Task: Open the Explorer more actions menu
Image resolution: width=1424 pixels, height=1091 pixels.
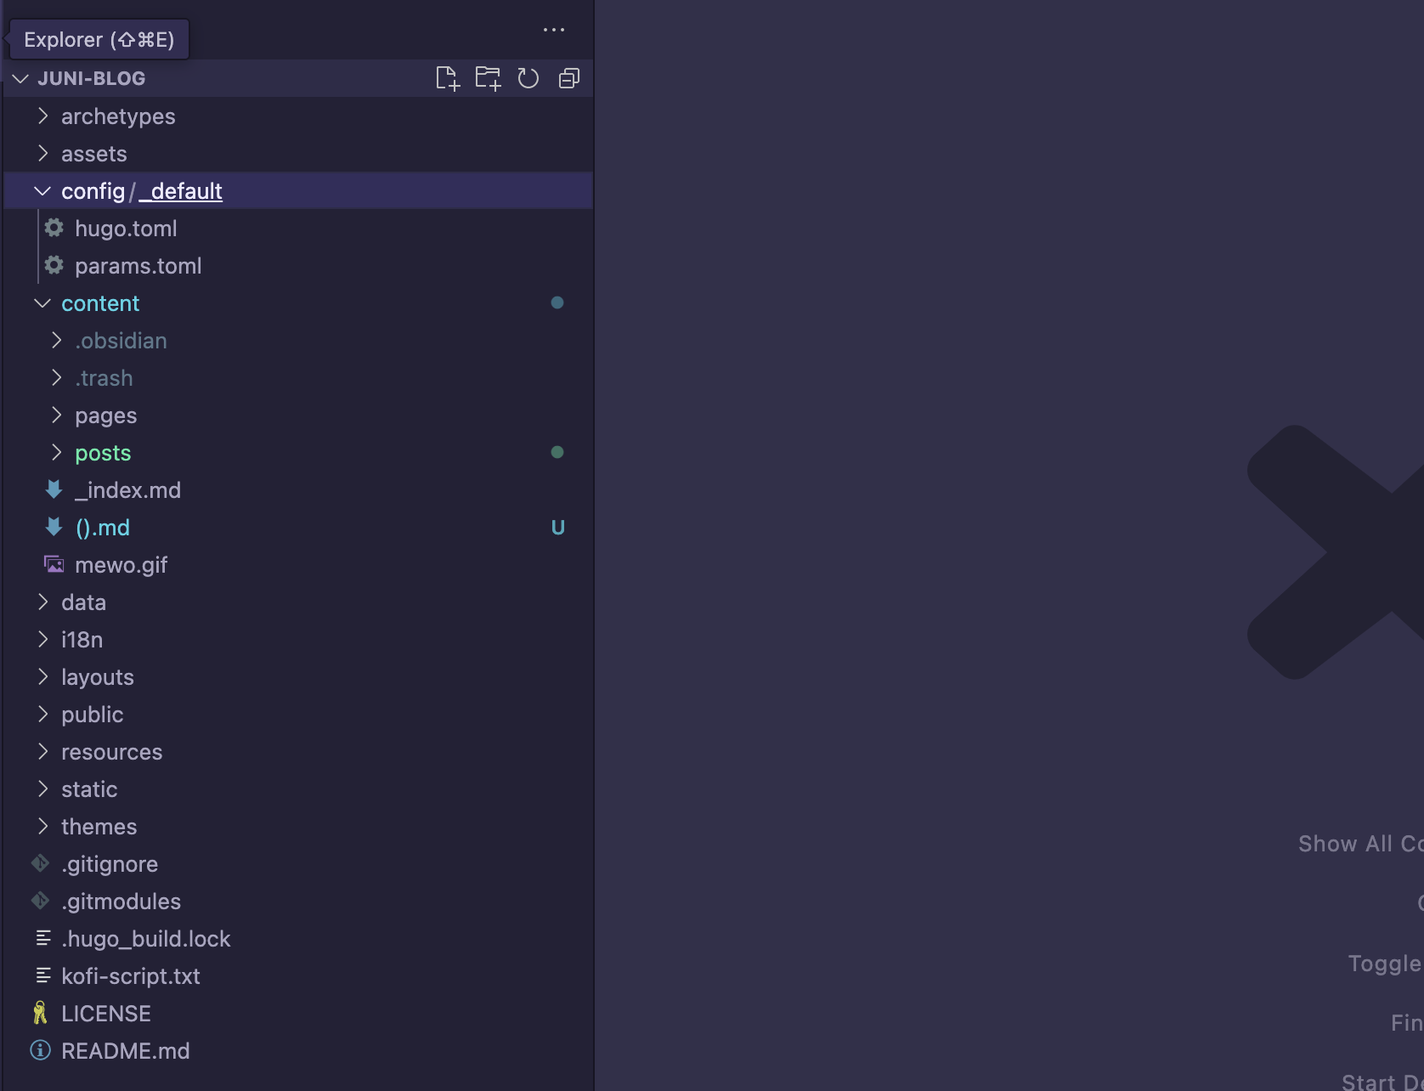Action: tap(554, 30)
